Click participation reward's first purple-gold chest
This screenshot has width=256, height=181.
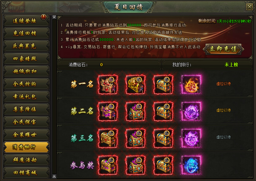point(108,165)
